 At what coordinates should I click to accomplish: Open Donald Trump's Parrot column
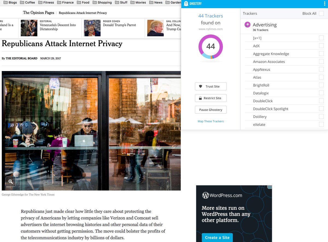point(119,25)
